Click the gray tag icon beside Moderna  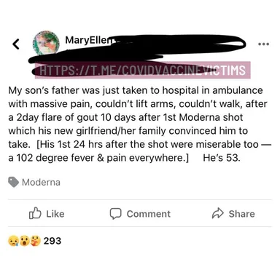click(x=13, y=182)
